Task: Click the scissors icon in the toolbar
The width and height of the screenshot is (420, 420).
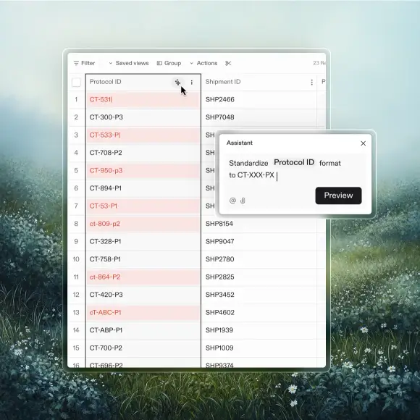Action: pyautogui.click(x=228, y=63)
